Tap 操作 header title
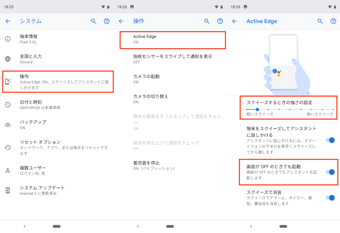The width and height of the screenshot is (340, 233). point(138,21)
